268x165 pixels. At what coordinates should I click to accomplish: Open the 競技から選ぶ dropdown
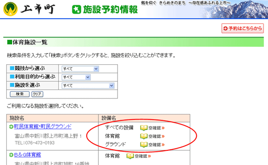[x=80, y=69]
